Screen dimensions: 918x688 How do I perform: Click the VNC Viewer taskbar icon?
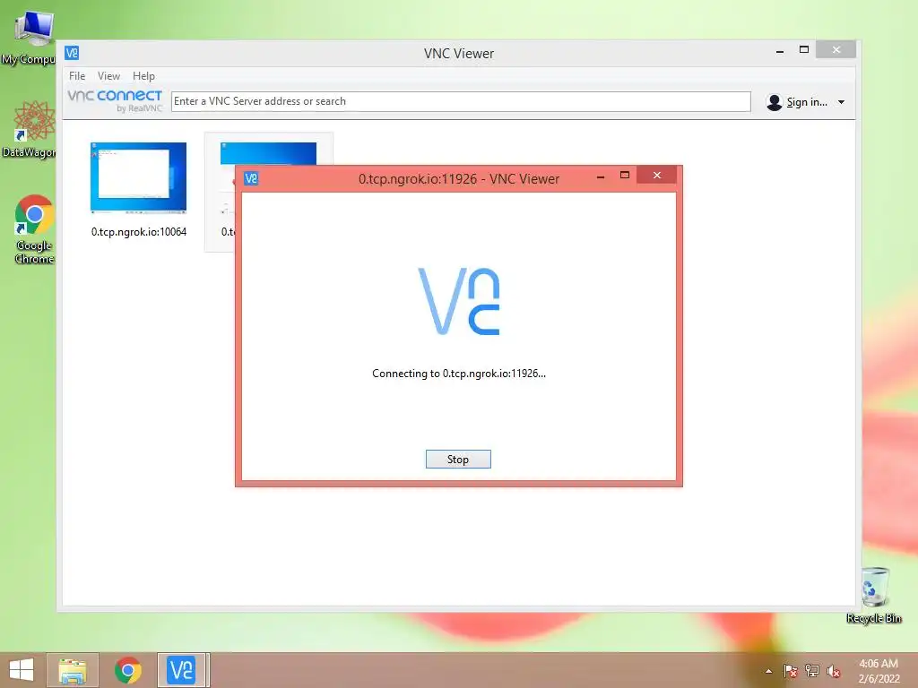coord(181,670)
